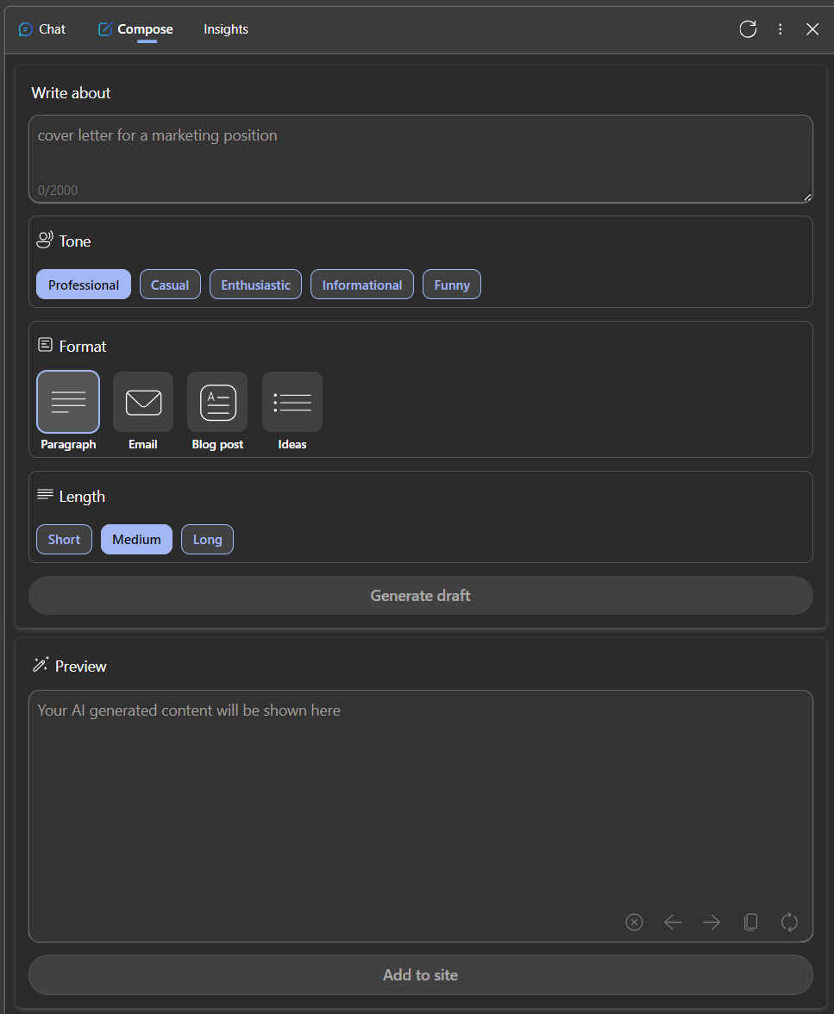The width and height of the screenshot is (834, 1014).
Task: Set tone to Funny
Action: pyautogui.click(x=452, y=285)
